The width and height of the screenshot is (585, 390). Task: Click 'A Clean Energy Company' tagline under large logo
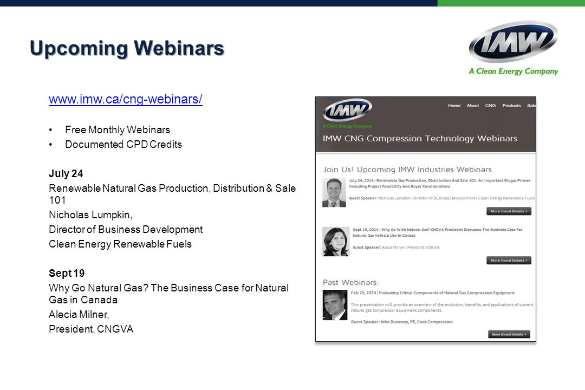(513, 71)
